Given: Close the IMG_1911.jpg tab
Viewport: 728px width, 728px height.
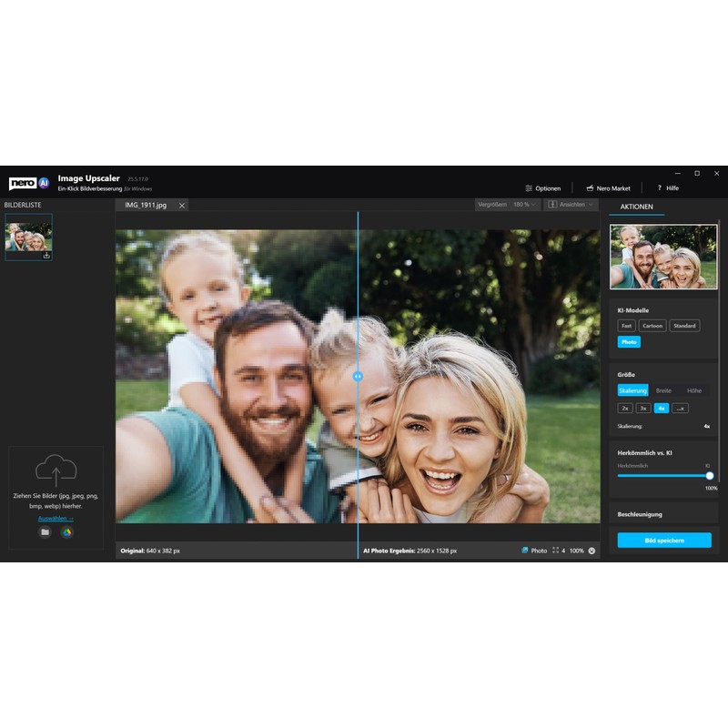Looking at the screenshot, I should click(x=182, y=206).
